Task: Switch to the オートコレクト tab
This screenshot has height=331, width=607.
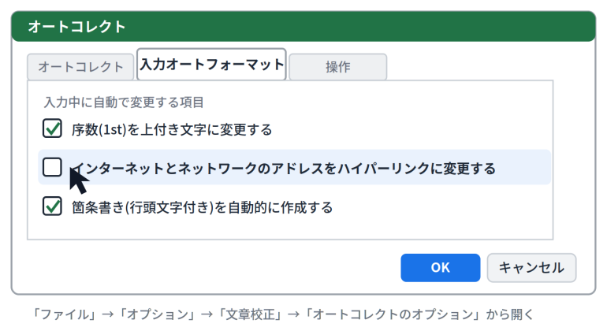Action: [x=80, y=67]
